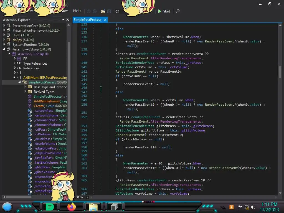Click the taskbar clock showing 1:11 PM
The image size is (284, 213).
269,204
